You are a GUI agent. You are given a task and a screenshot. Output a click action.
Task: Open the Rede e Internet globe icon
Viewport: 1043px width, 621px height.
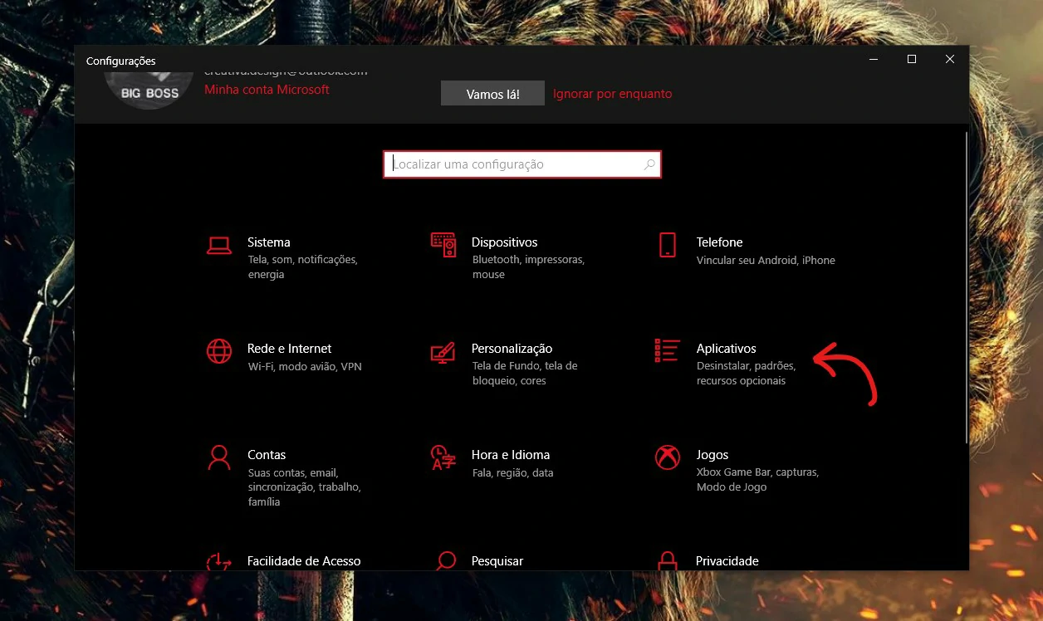[219, 351]
